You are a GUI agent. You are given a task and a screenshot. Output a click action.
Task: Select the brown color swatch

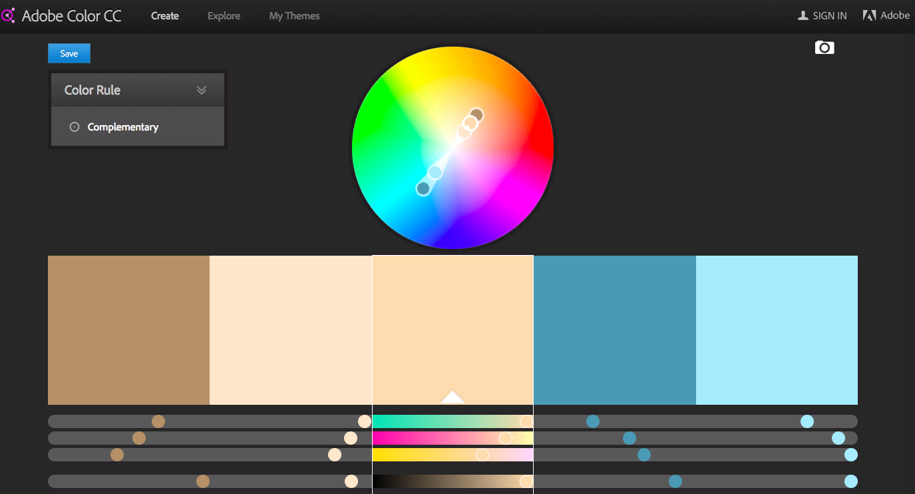128,330
